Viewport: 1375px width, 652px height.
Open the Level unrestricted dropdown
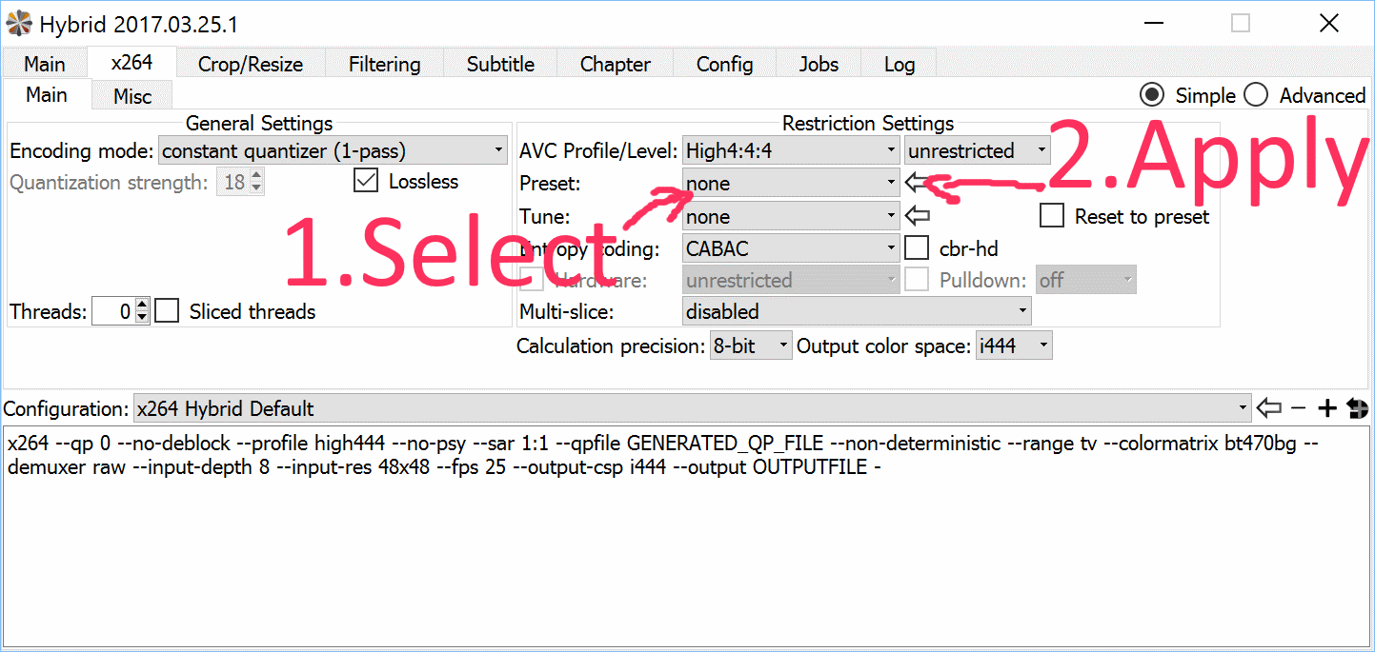977,150
